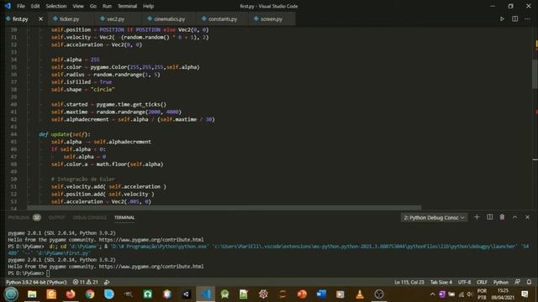Open the Selection menu
The width and height of the screenshot is (538, 302).
[x=56, y=6]
